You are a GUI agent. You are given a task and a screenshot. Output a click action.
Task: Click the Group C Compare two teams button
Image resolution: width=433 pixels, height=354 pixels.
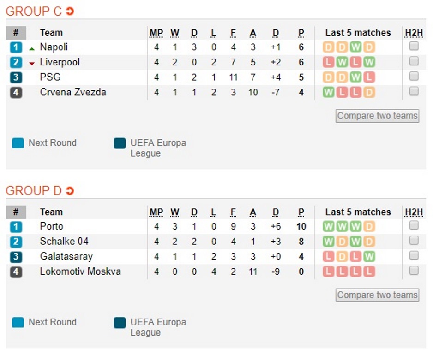click(x=377, y=116)
